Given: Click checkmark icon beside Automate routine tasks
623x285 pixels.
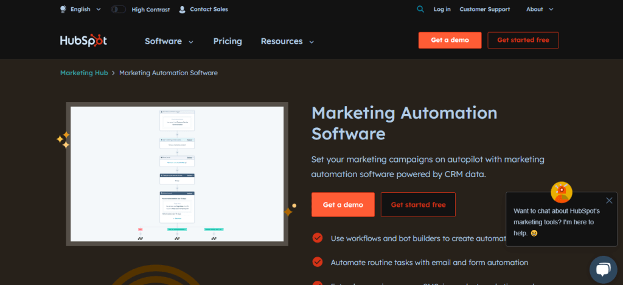Looking at the screenshot, I should (x=317, y=262).
